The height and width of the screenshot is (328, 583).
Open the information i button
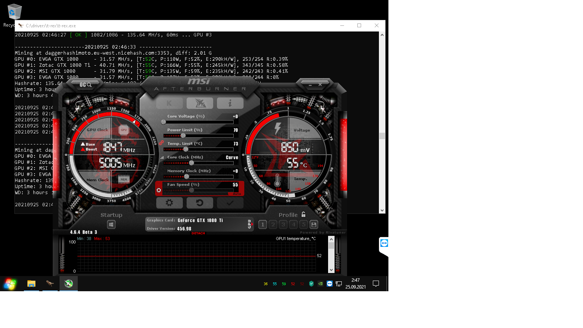tap(230, 103)
